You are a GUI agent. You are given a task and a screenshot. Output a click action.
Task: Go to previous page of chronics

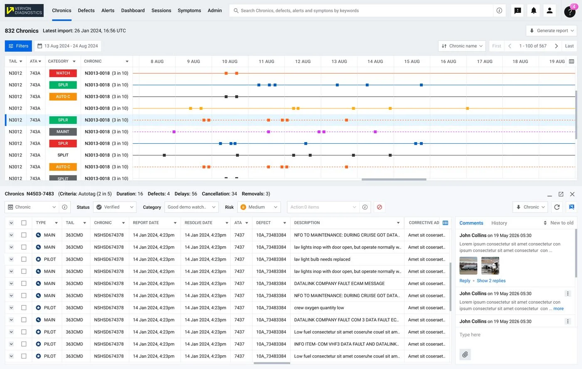coord(510,46)
